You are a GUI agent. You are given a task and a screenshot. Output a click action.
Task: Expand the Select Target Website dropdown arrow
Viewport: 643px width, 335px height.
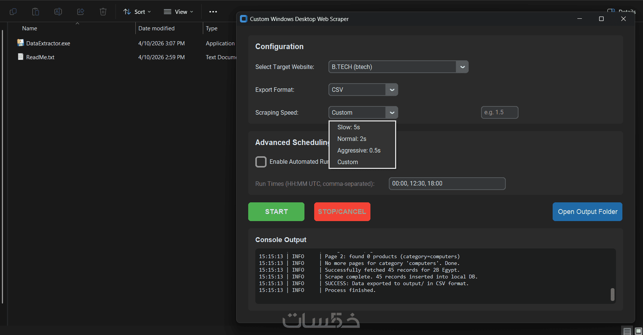click(462, 67)
